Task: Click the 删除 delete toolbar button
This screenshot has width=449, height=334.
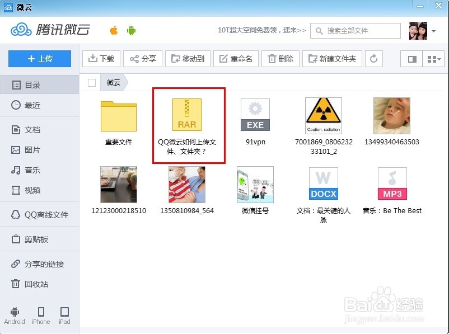Action: (x=280, y=59)
